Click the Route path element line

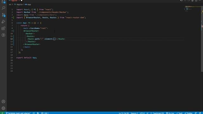(46, 39)
